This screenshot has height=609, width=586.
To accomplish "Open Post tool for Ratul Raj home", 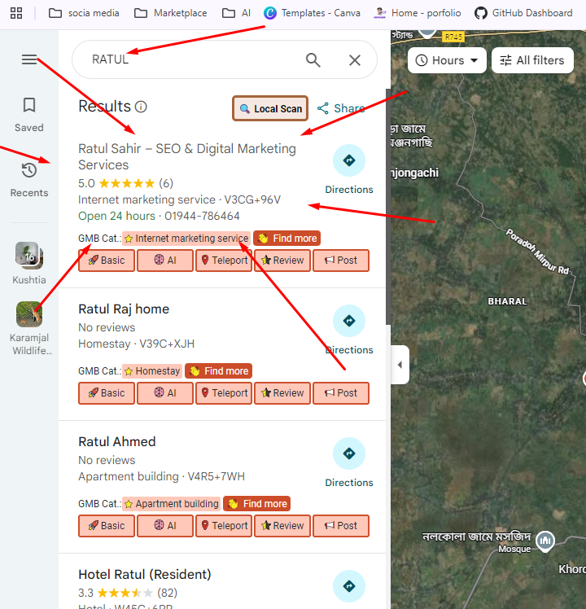I will point(341,393).
